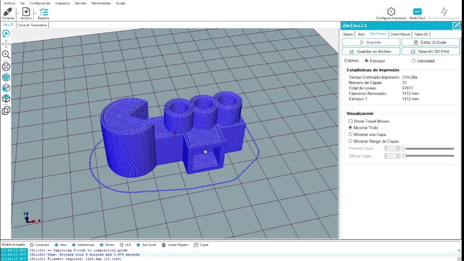Click the Limpiar Registro trash icon
464x261 pixels.
pyautogui.click(x=164, y=245)
